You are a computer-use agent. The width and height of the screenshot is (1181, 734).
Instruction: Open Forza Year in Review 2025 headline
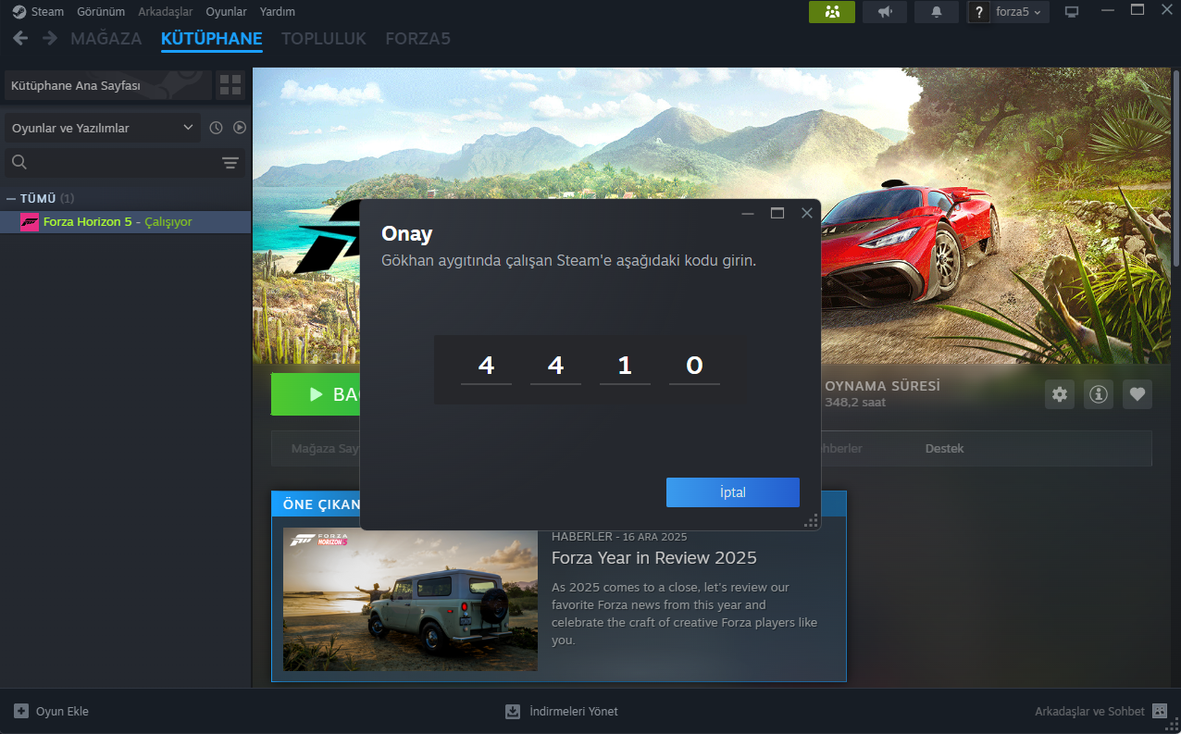654,558
